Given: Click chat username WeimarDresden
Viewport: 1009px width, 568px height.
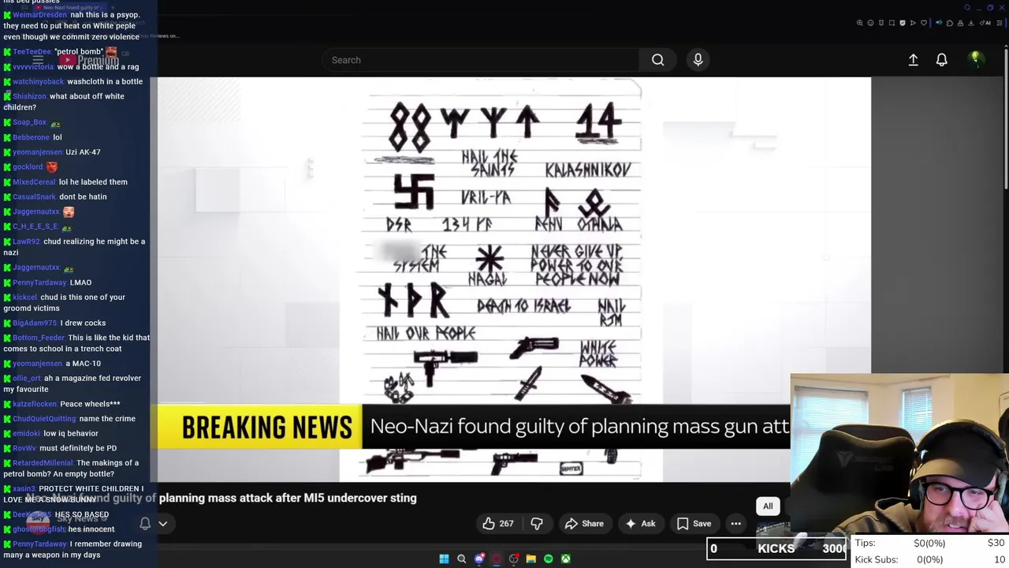Looking at the screenshot, I should (x=39, y=15).
